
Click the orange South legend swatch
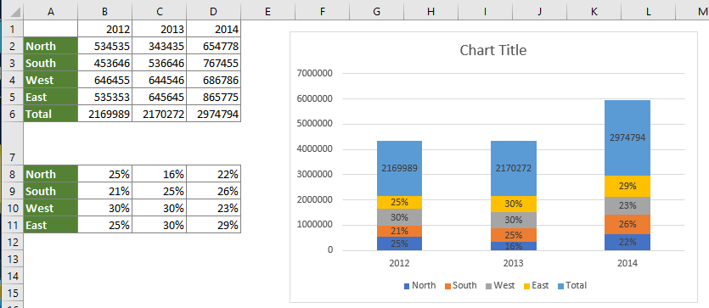(447, 286)
